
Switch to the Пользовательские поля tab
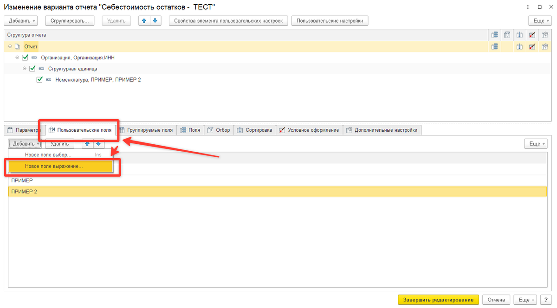pos(80,130)
